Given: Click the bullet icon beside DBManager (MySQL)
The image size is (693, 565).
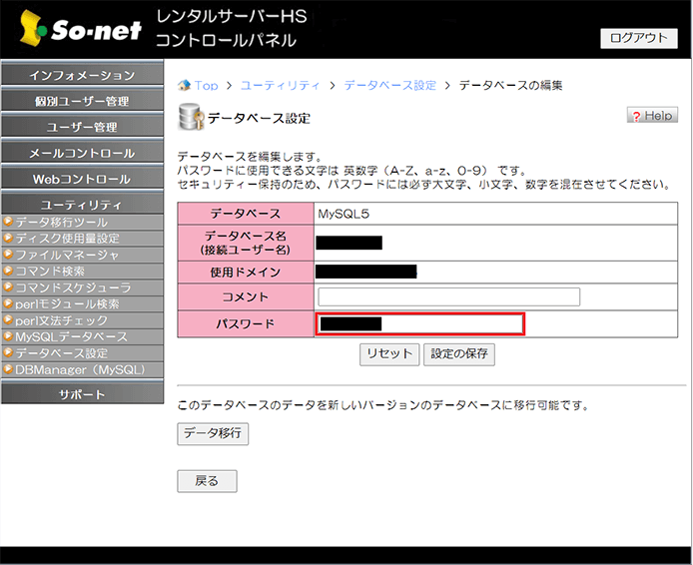Looking at the screenshot, I should point(7,369).
